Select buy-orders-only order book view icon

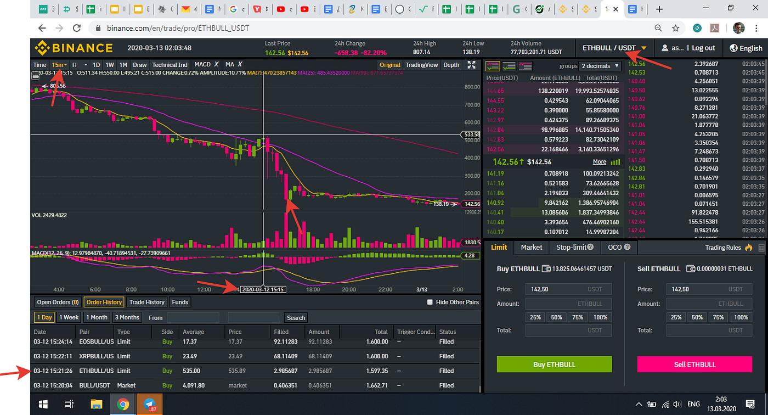pyautogui.click(x=509, y=66)
